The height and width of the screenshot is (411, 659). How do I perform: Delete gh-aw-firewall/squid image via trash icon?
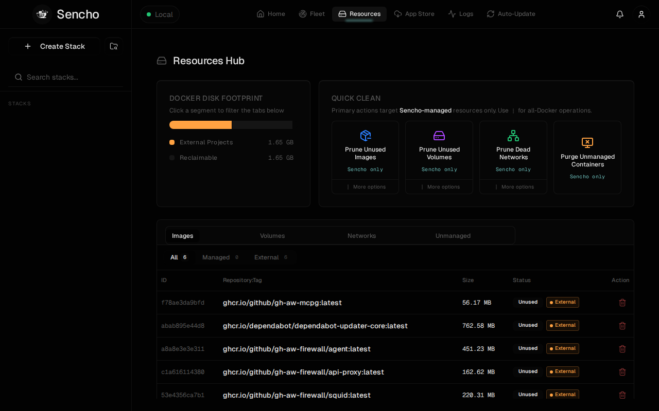[622, 395]
